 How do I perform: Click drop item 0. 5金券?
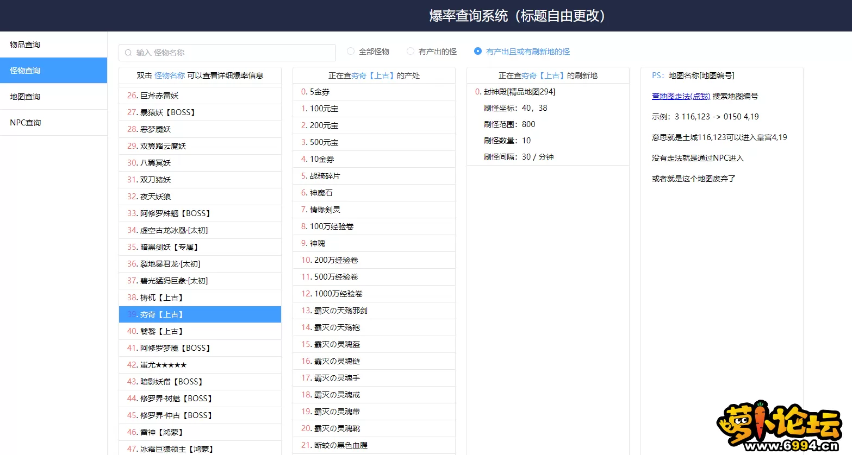coord(374,92)
